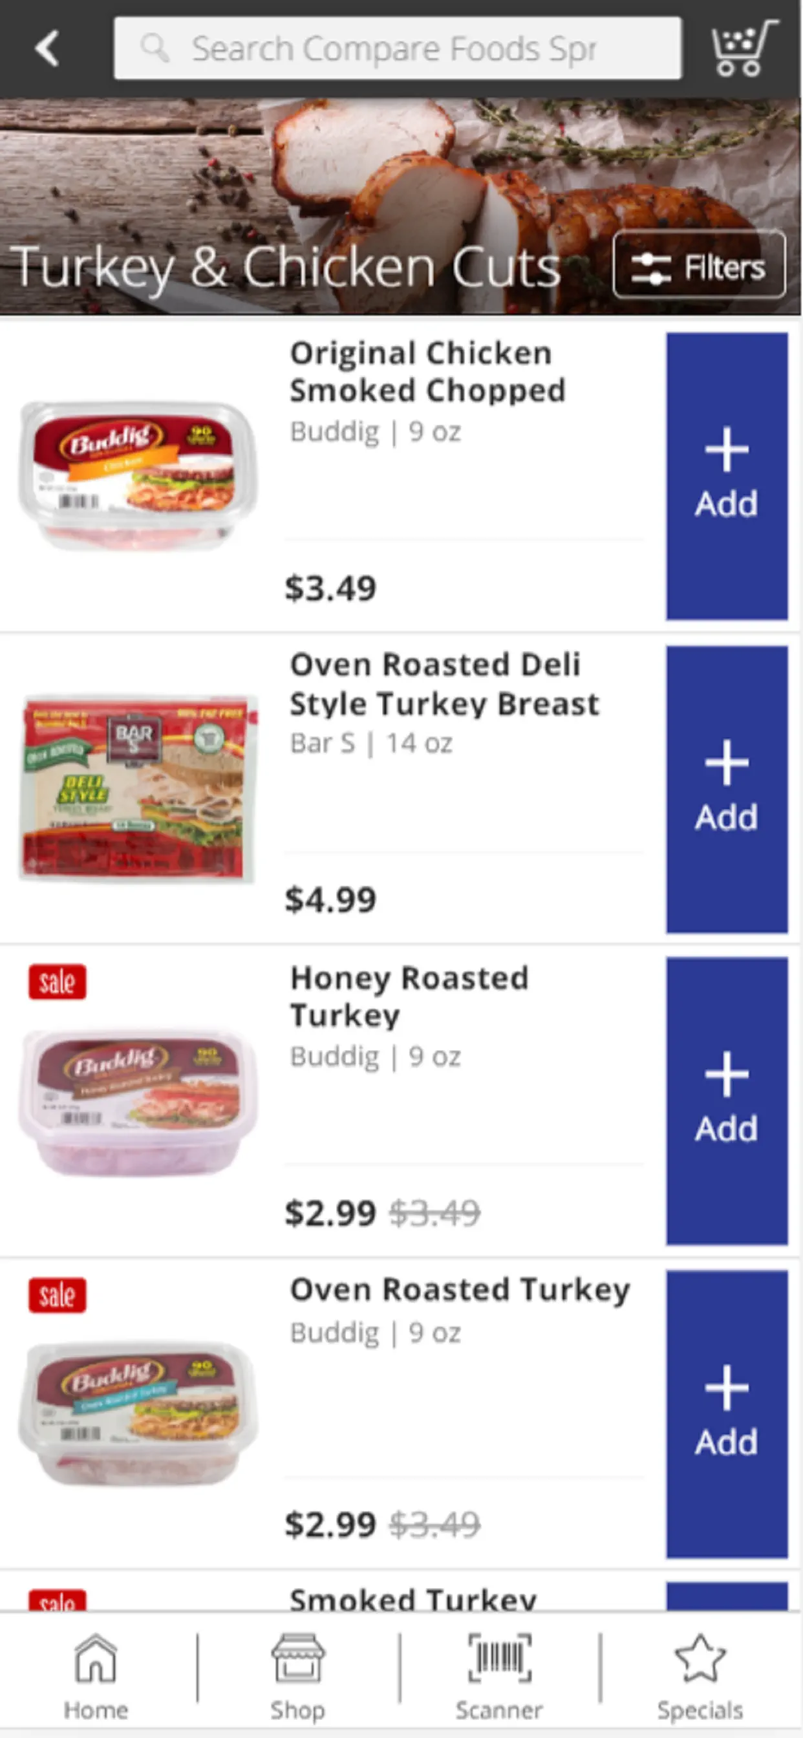The width and height of the screenshot is (803, 1738).
Task: Tap the back arrow icon
Action: tap(47, 48)
